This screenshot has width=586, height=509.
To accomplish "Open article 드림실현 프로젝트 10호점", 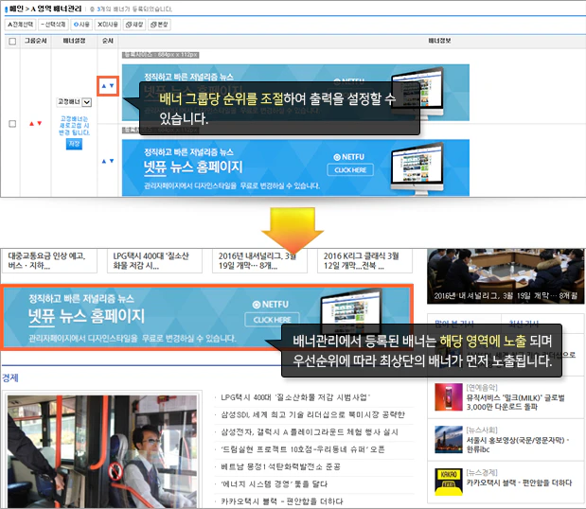I will (x=303, y=449).
